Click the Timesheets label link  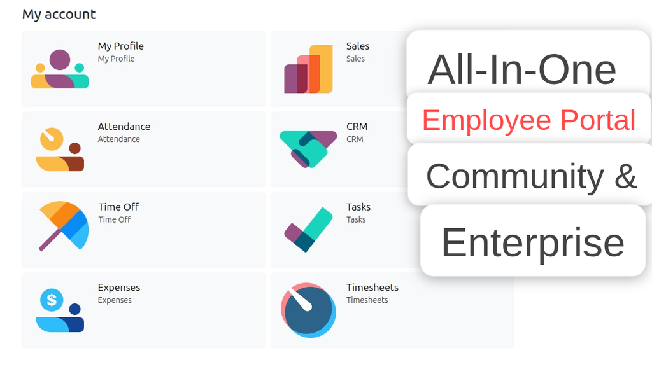(x=372, y=287)
